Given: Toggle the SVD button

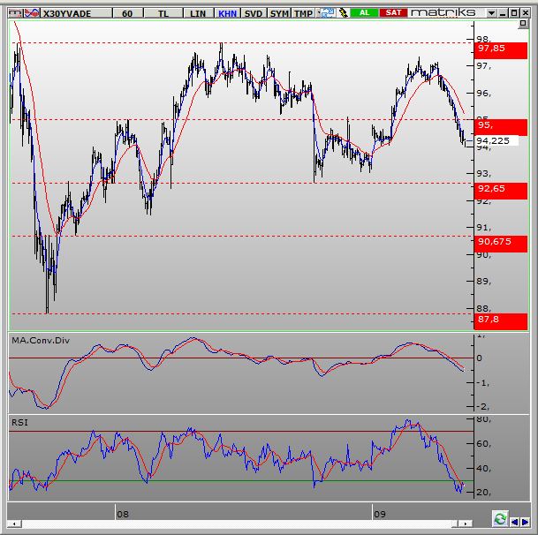Looking at the screenshot, I should tap(254, 13).
